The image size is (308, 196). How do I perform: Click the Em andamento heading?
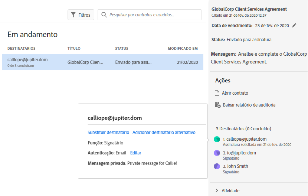32,35
